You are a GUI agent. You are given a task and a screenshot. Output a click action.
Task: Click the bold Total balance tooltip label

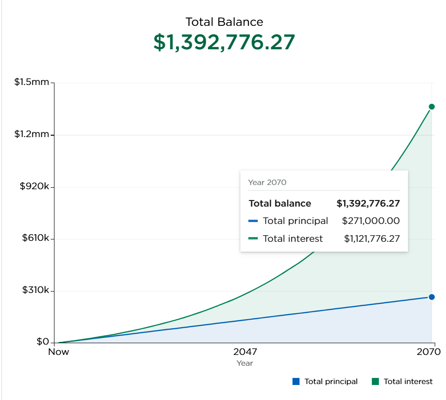(280, 203)
